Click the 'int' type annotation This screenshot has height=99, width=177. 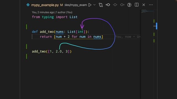[x=80, y=32]
